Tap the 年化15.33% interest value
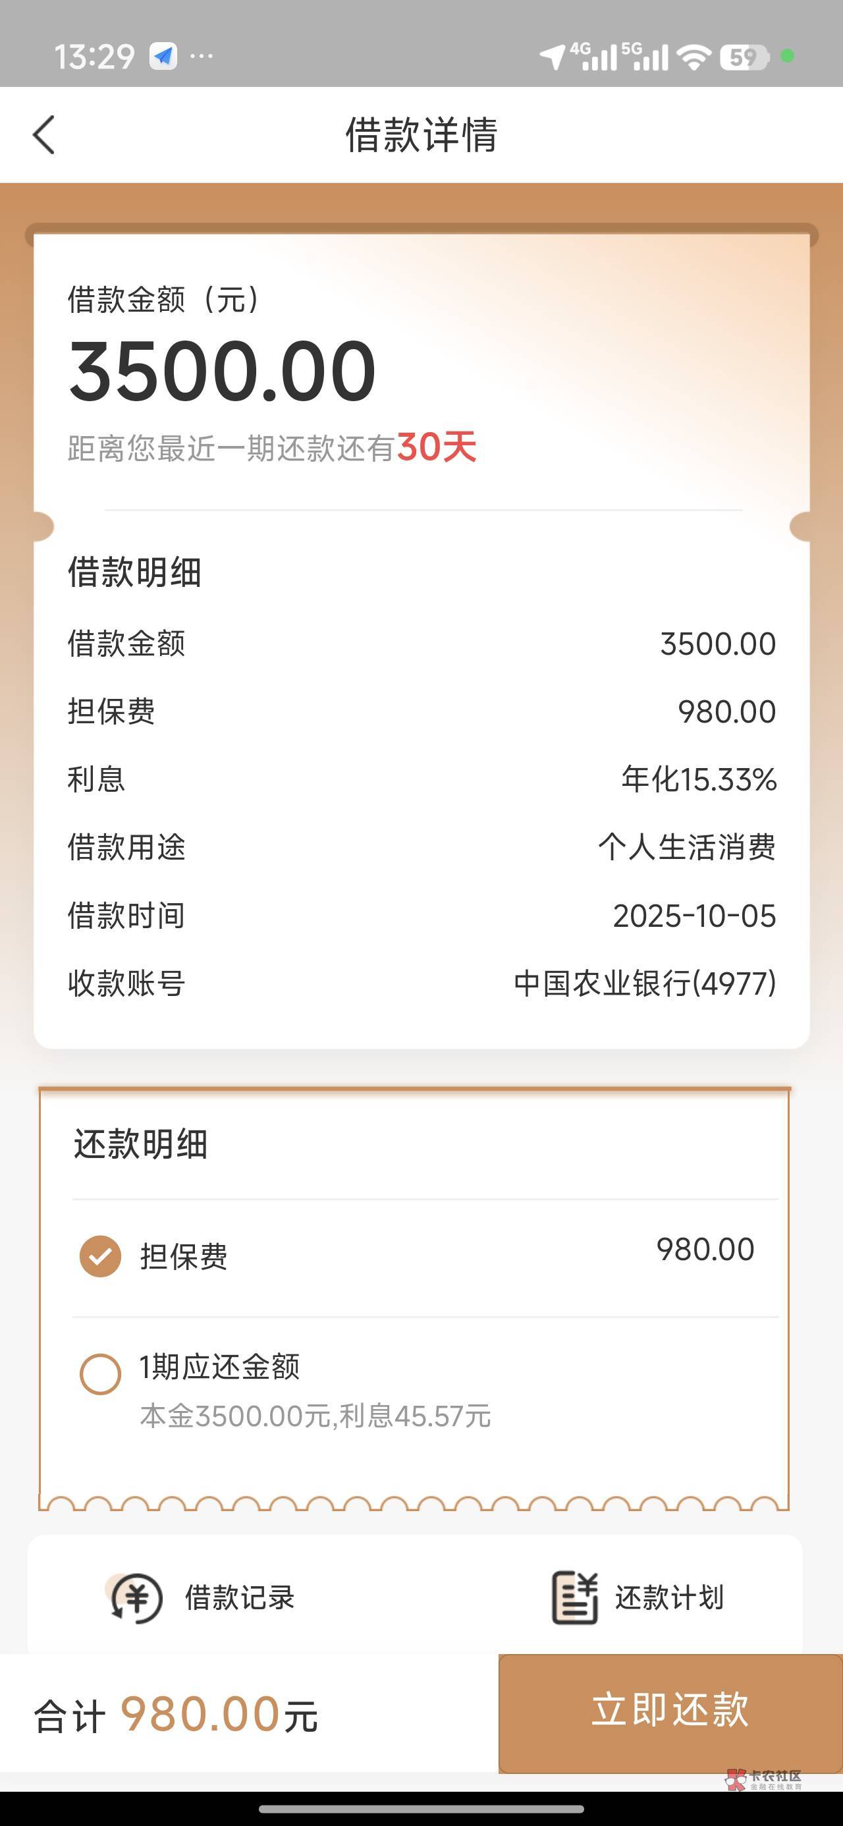 (698, 779)
